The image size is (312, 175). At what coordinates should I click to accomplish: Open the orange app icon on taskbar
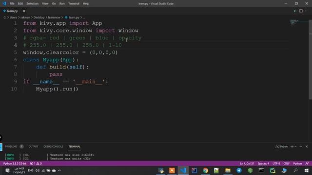click(172, 171)
